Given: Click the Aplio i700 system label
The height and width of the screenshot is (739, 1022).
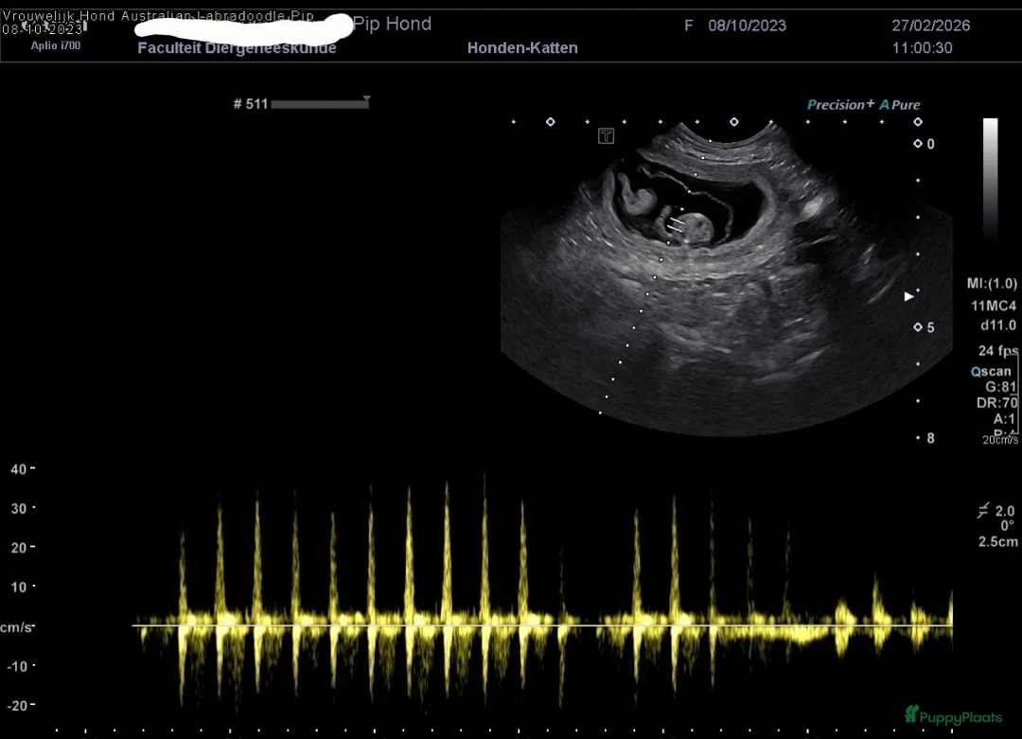Looking at the screenshot, I should point(56,44).
